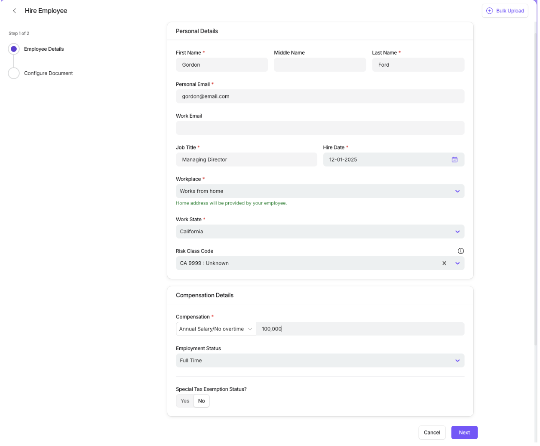This screenshot has width=540, height=446.
Task: Click the Bulk Upload button
Action: (x=505, y=11)
